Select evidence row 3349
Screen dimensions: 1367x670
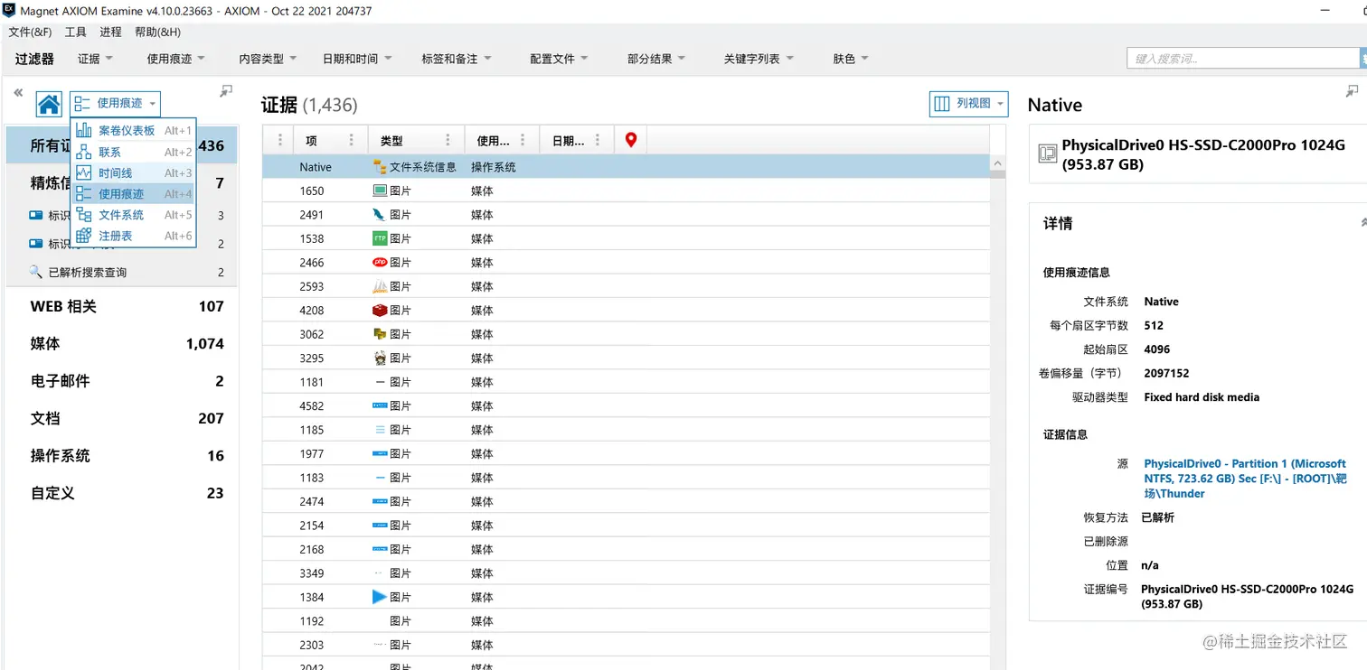[x=627, y=572]
